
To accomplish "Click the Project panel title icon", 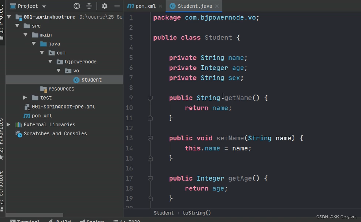I will [13, 6].
